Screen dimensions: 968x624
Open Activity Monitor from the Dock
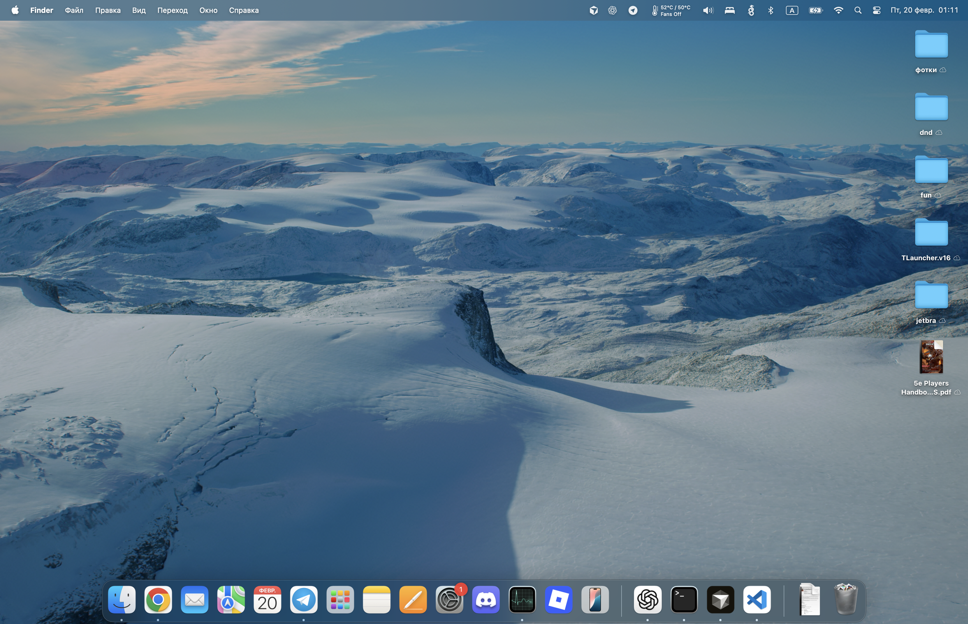[522, 599]
